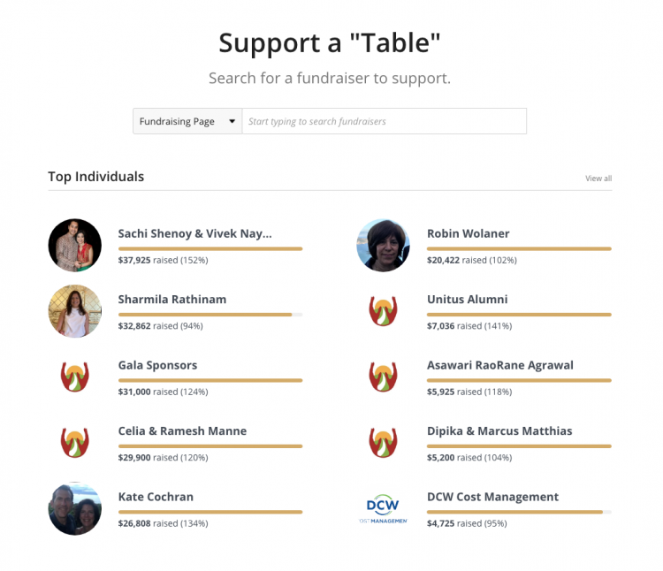
Task: Open Gala Sponsors fundraiser name link
Action: pyautogui.click(x=157, y=365)
